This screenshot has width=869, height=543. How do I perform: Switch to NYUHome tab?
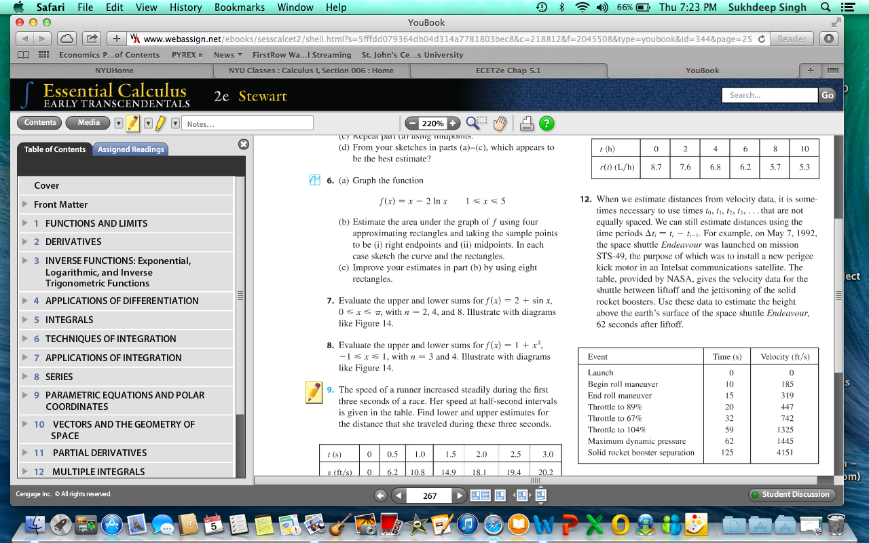(x=114, y=71)
